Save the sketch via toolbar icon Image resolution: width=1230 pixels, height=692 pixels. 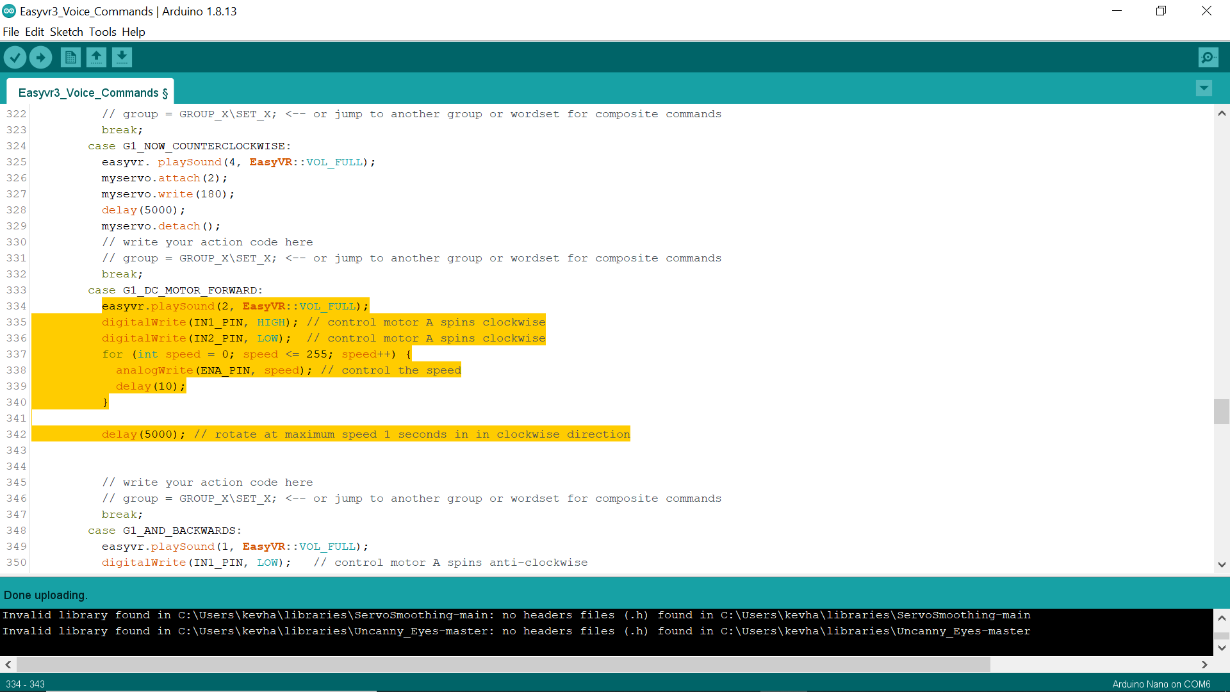[122, 57]
